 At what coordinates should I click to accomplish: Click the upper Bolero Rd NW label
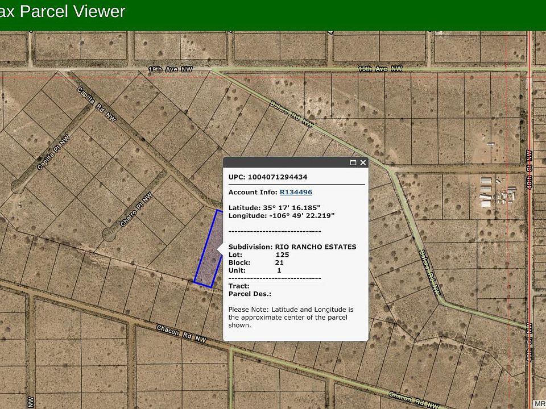(292, 114)
